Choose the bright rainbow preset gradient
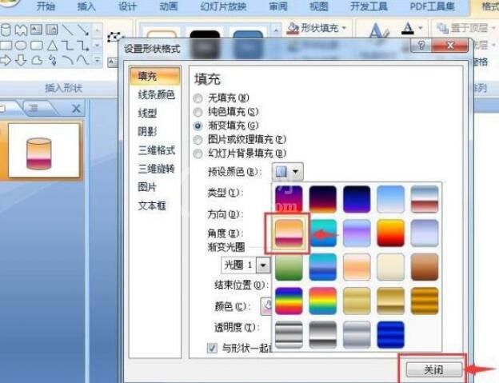The image size is (499, 383). pos(323,301)
